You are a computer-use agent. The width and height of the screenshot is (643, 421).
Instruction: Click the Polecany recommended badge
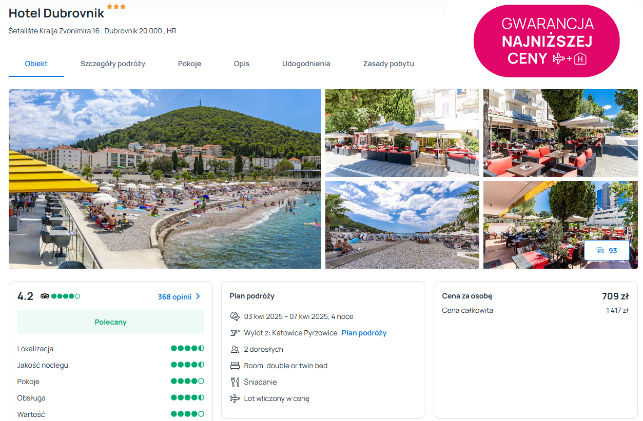click(x=110, y=322)
